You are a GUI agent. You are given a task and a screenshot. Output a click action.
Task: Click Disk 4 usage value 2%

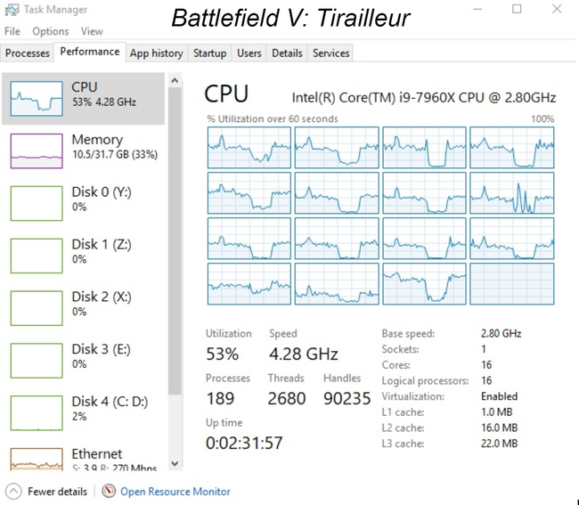(79, 417)
